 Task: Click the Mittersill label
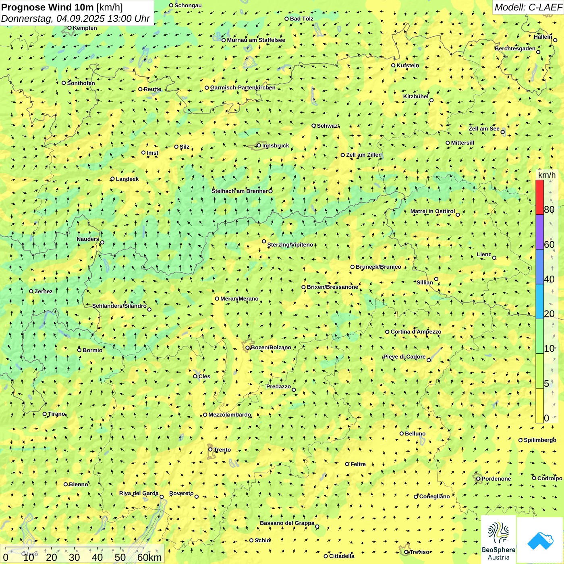462,143
